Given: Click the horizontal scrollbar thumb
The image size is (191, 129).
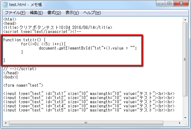Looking at the screenshot, I should pyautogui.click(x=86, y=123).
